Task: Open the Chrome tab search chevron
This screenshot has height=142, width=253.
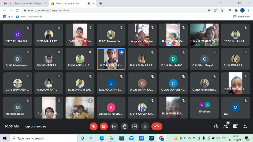Action: [x=221, y=3]
